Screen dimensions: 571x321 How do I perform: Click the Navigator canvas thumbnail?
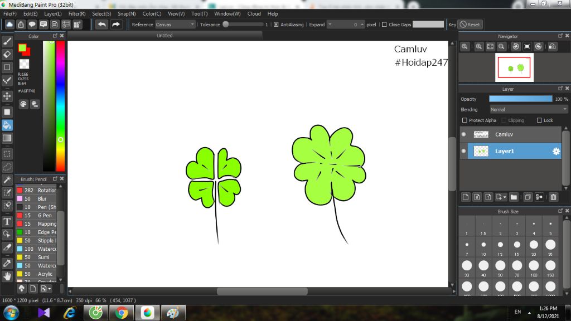pos(514,67)
